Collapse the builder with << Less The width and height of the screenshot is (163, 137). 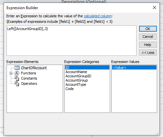click(148, 53)
